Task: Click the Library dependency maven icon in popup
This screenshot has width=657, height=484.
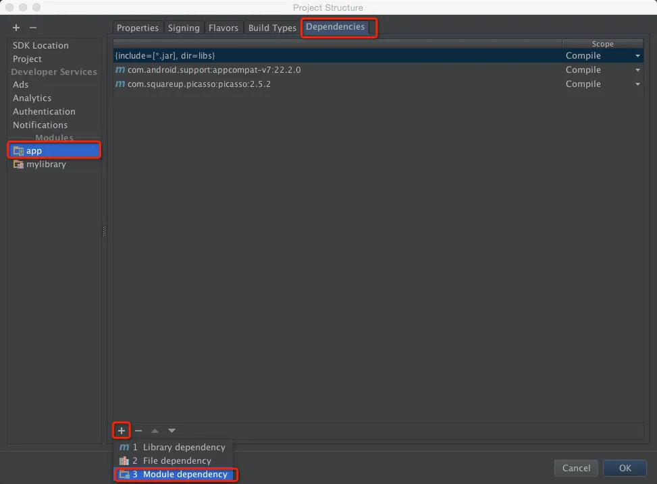Action: pyautogui.click(x=124, y=447)
